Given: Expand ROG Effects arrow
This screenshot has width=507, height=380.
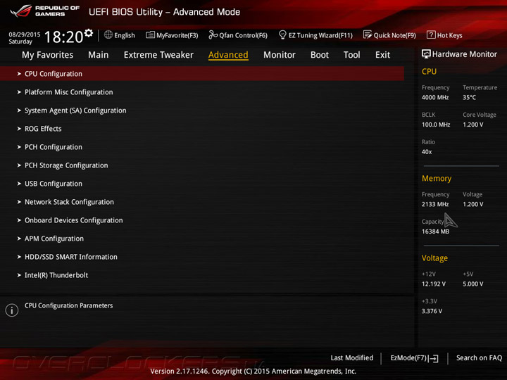Looking at the screenshot, I should click(19, 129).
